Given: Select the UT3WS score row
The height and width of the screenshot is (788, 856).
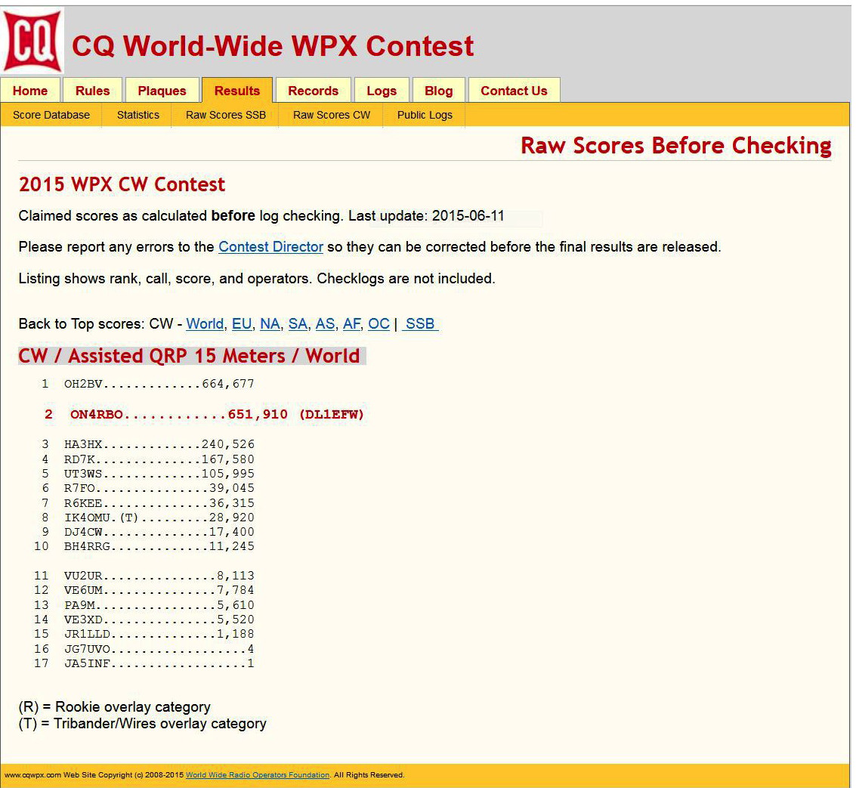Looking at the screenshot, I should pyautogui.click(x=148, y=474).
